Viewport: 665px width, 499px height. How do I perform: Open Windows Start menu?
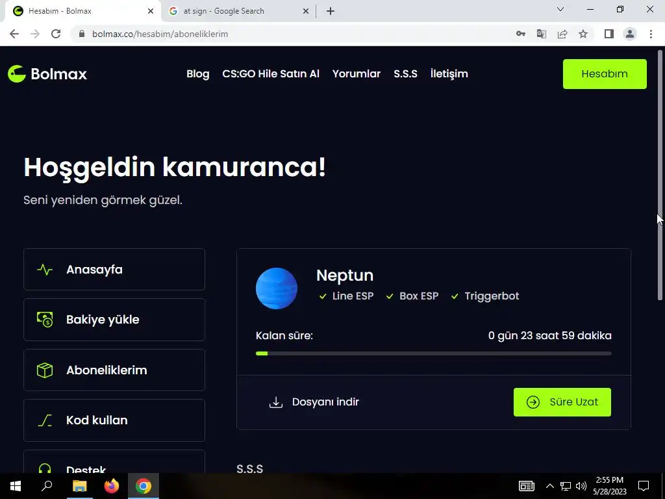[x=16, y=486]
